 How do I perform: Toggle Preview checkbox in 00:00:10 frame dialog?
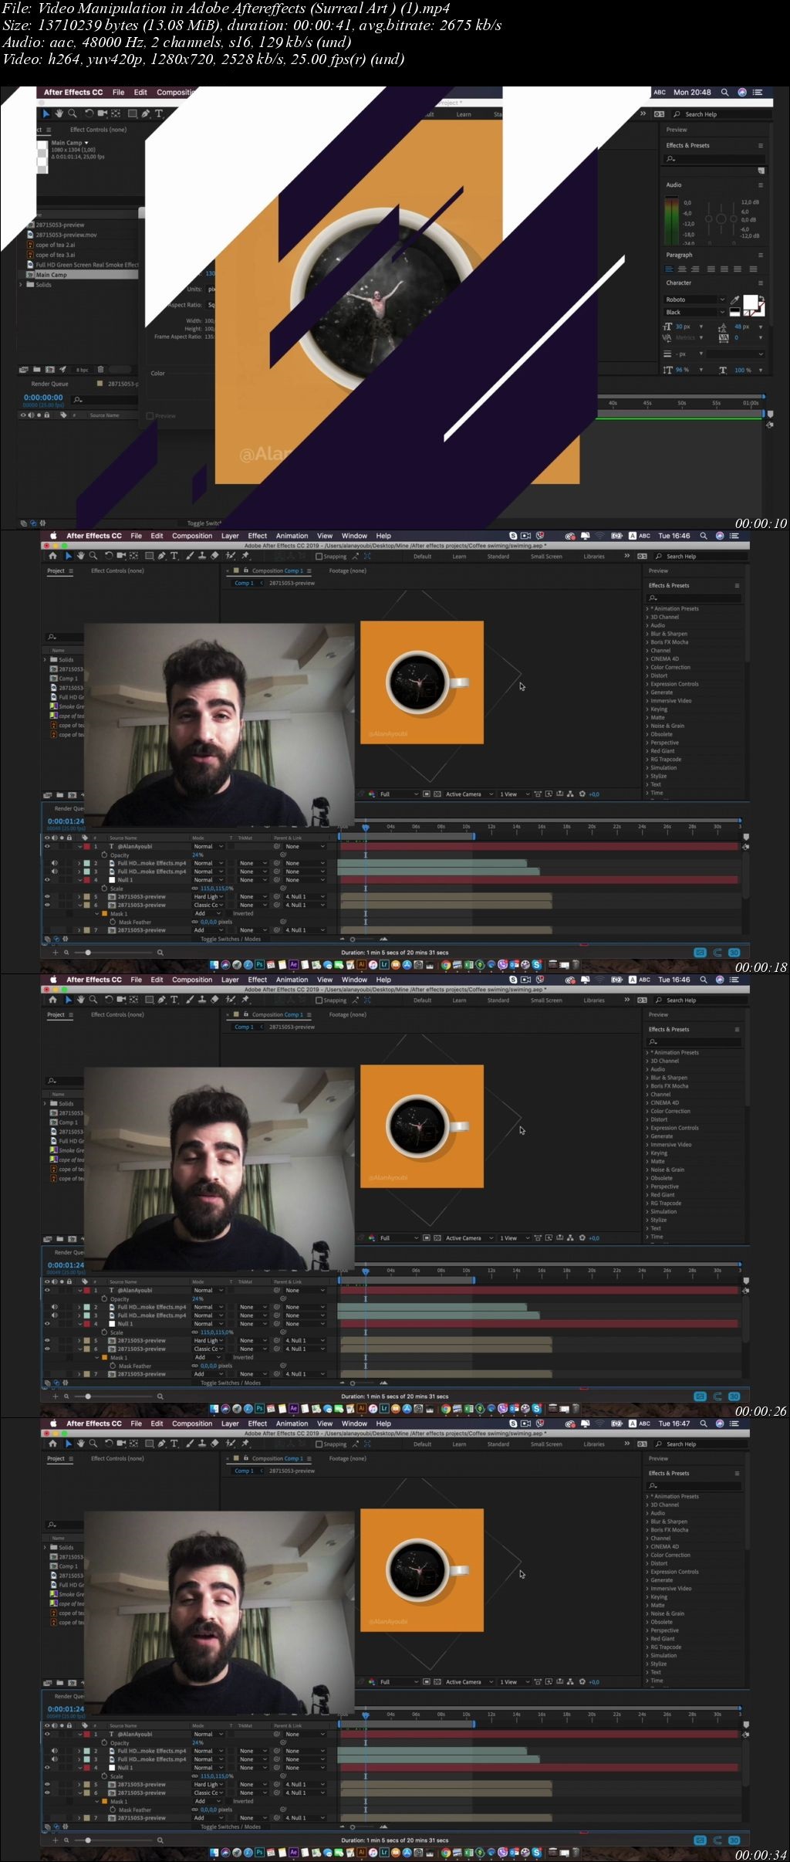point(150,415)
